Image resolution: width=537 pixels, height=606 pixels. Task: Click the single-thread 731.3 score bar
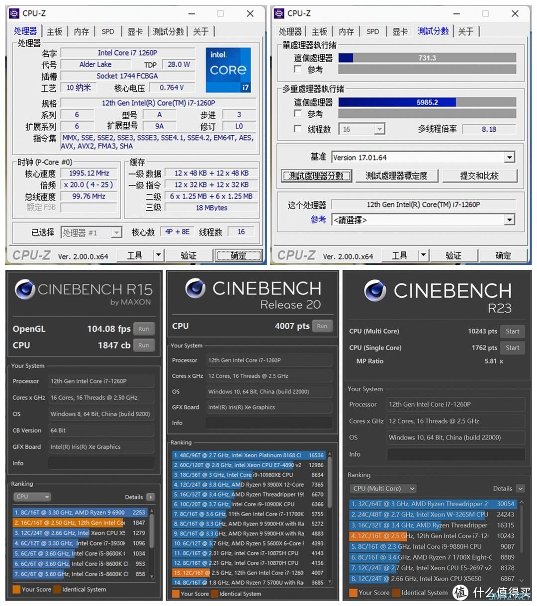pyautogui.click(x=427, y=58)
